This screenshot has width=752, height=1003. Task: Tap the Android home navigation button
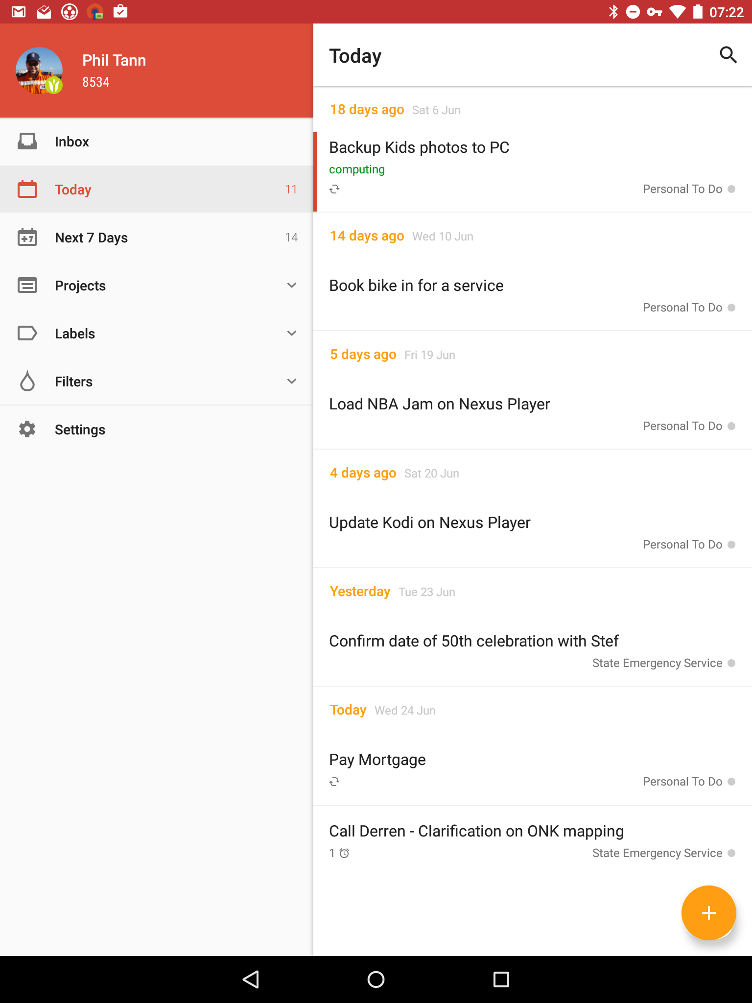pos(376,979)
